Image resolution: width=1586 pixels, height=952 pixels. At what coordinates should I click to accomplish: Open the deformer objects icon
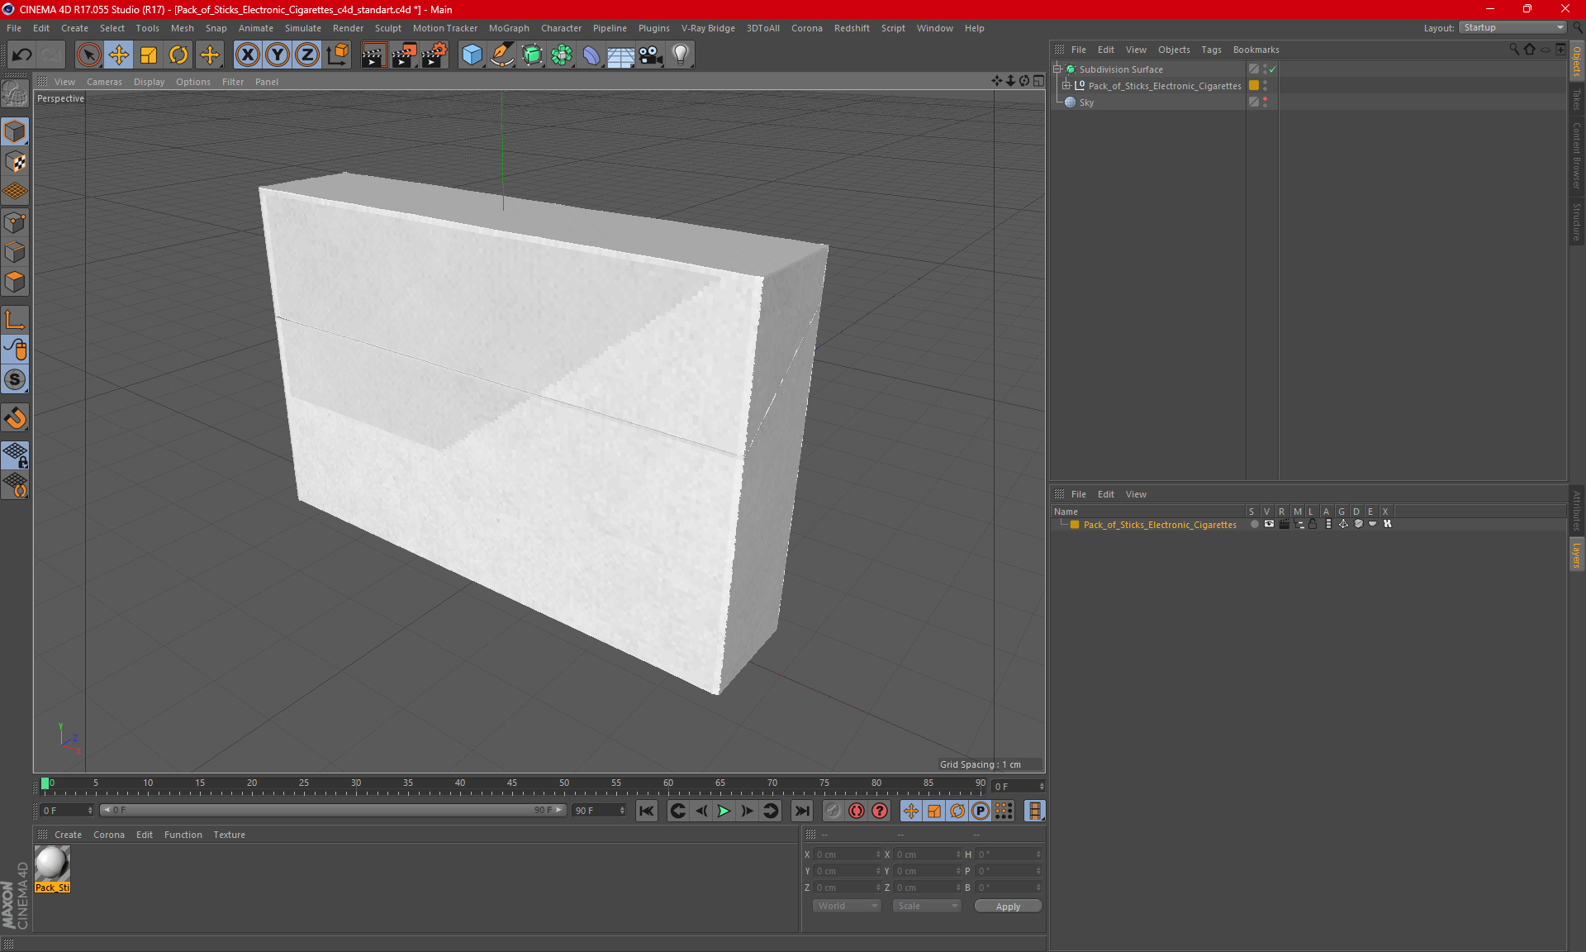[591, 55]
